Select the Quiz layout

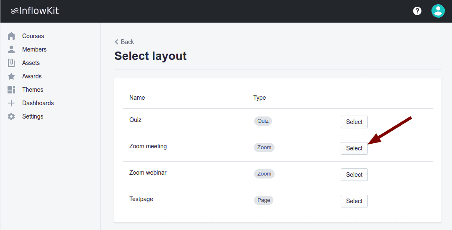coord(354,122)
